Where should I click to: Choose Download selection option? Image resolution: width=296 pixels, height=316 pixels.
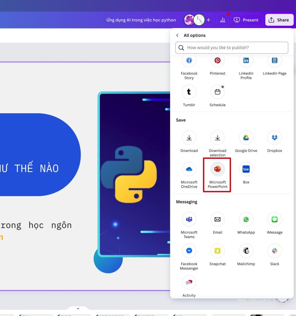(218, 138)
